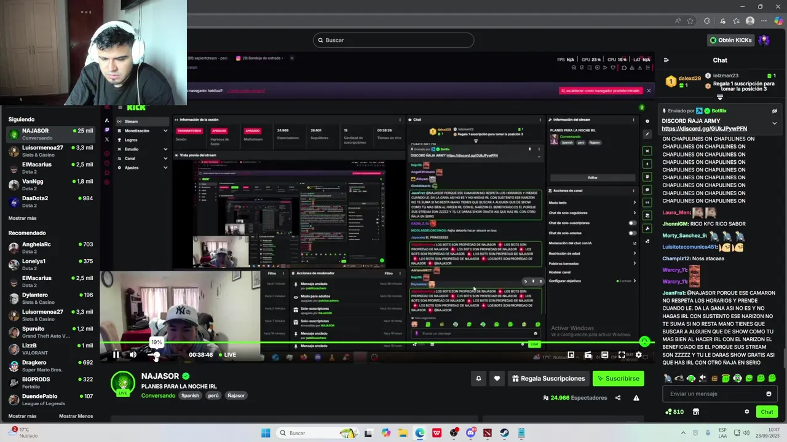Screen dimensions: 787x442
Task: Open fullscreen mode in the player
Action: [622, 355]
